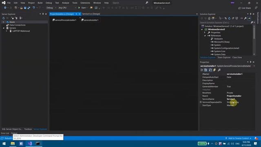
Task: Switch to Class View tab
Action: [237, 58]
